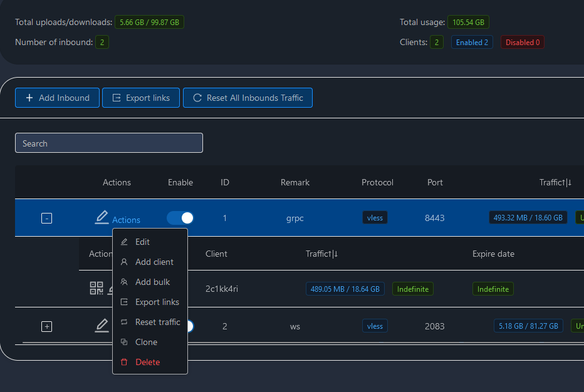Focus the Search input field
584x392 pixels.
tap(109, 143)
